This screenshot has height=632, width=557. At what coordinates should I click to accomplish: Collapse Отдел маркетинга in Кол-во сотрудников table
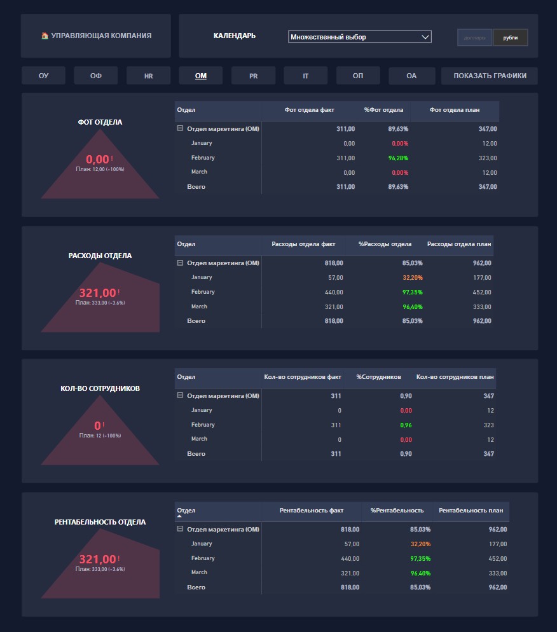(180, 395)
